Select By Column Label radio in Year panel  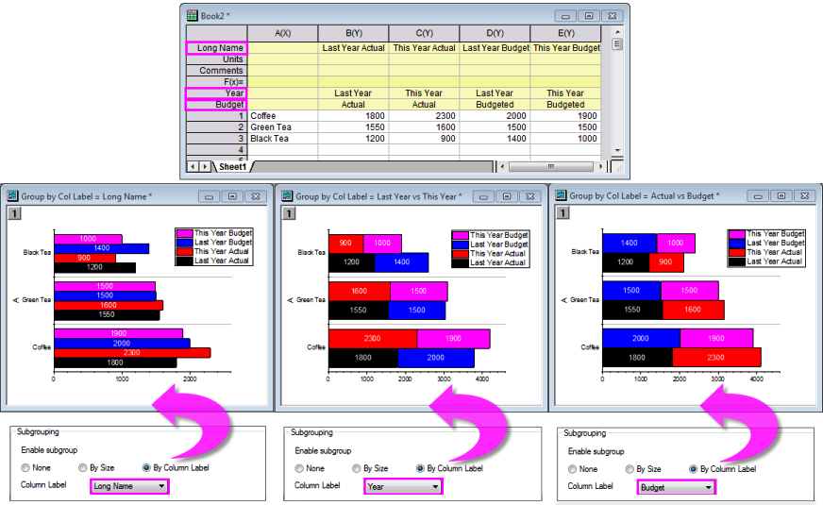click(x=420, y=468)
